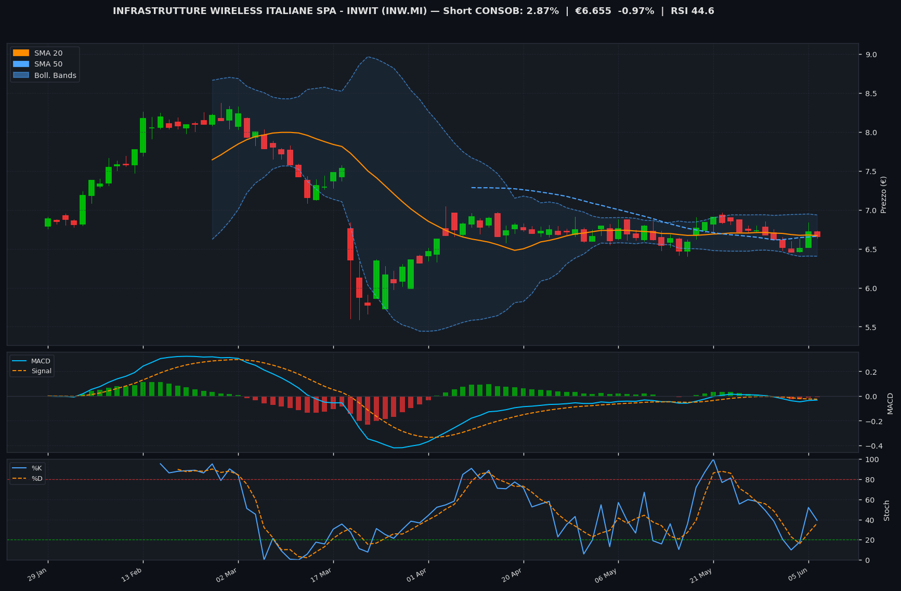Click the '%D' label in the stochastic legend
Screen dimensions: 901x591
[37, 478]
